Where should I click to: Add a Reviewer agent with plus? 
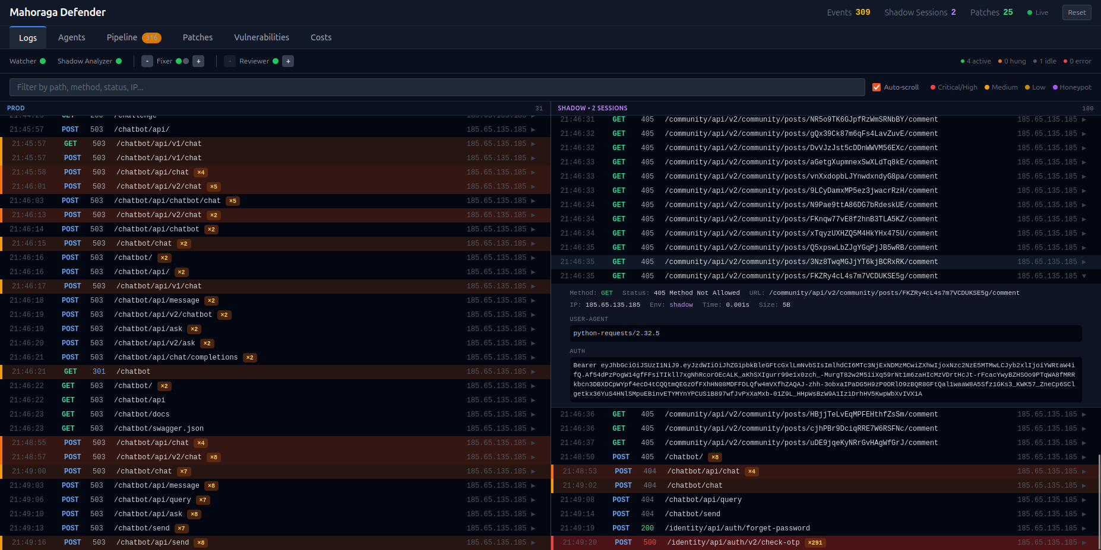click(x=288, y=61)
